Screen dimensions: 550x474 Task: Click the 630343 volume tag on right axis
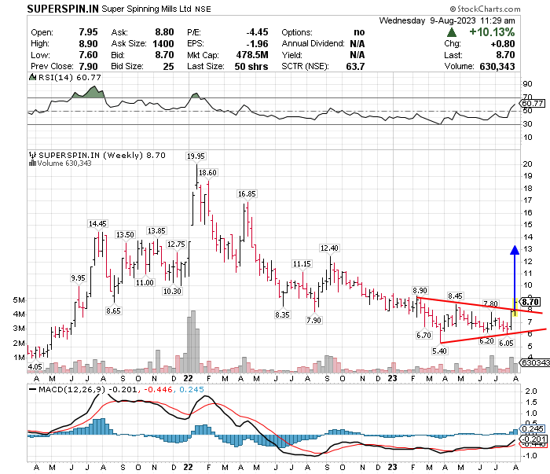tap(536, 362)
